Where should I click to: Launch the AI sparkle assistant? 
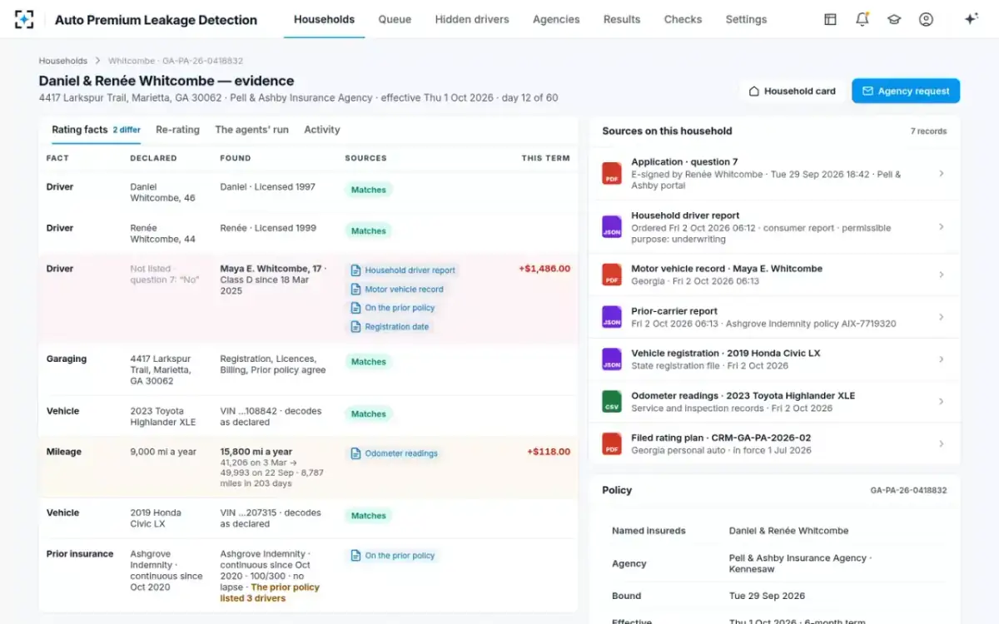coord(971,19)
